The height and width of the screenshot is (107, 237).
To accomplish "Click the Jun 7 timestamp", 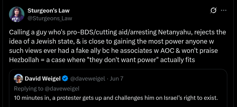I will point(117,79).
